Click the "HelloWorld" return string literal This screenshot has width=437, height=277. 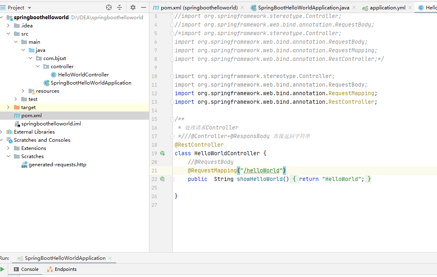341,179
